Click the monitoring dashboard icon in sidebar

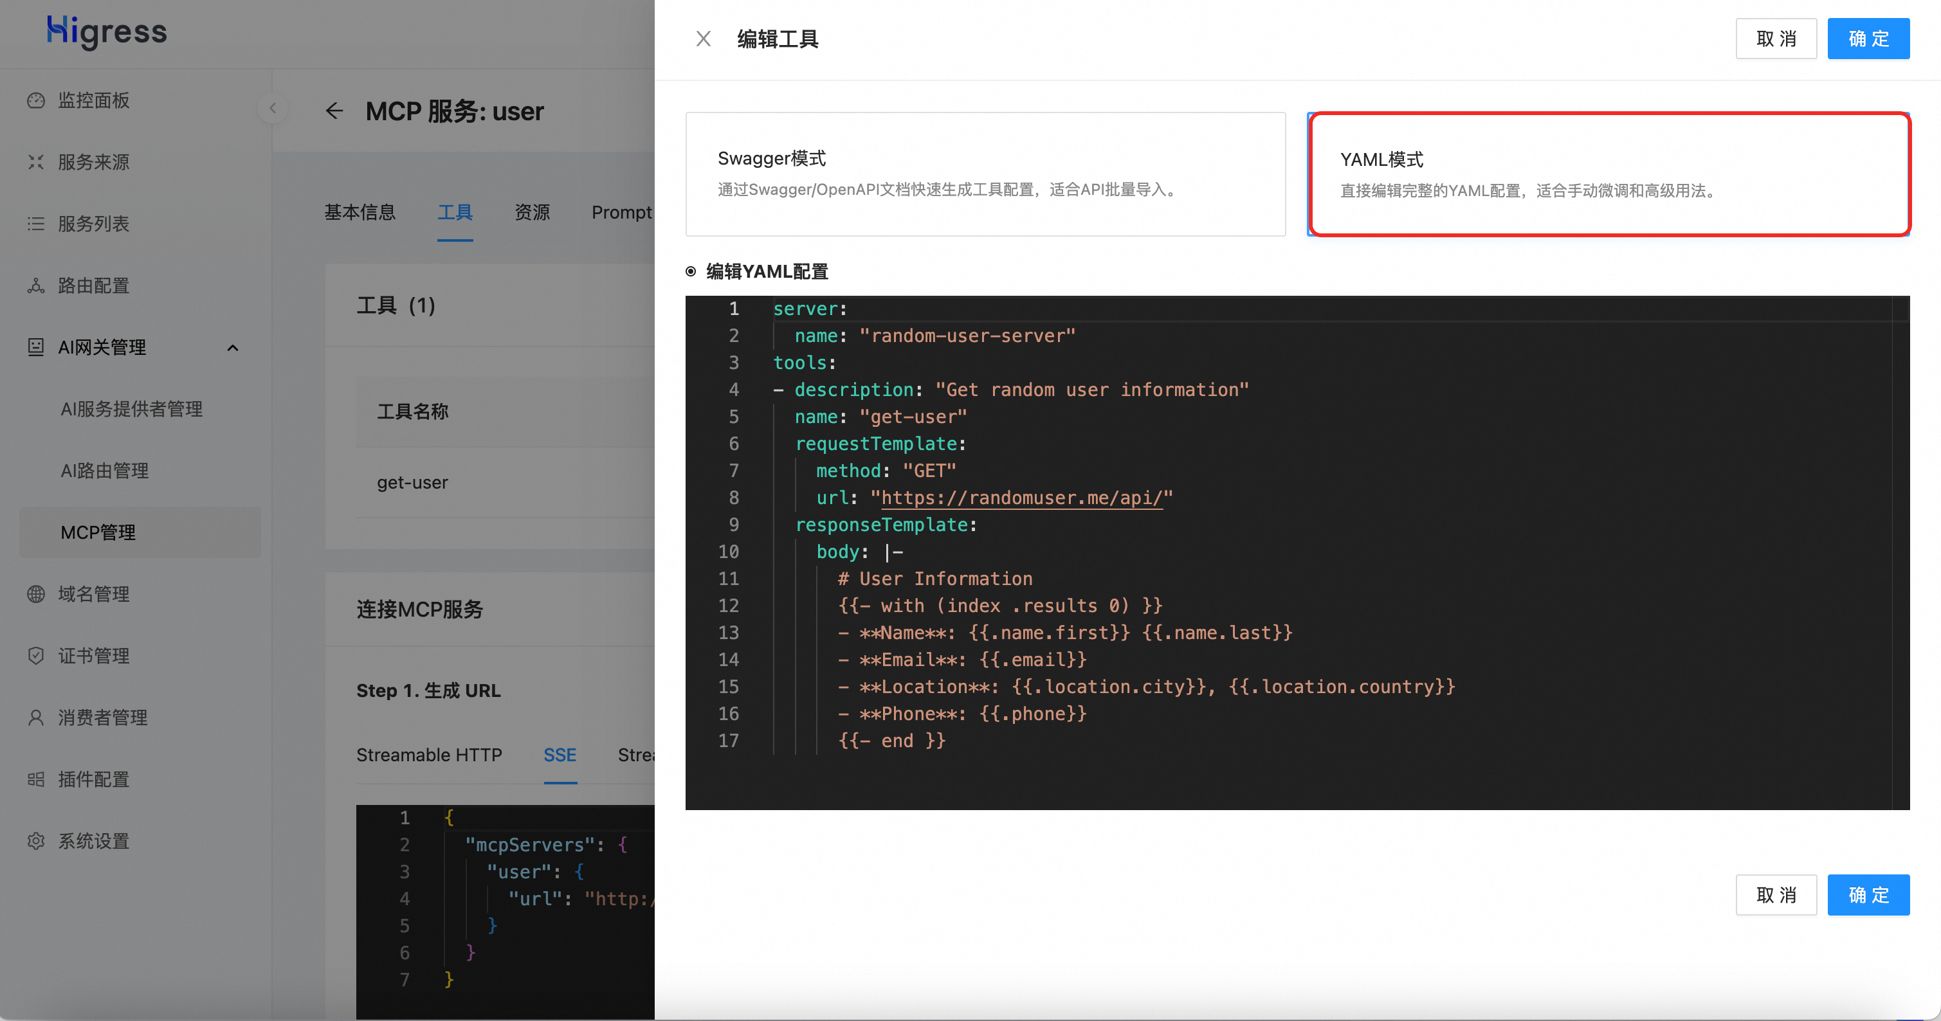pyautogui.click(x=35, y=100)
